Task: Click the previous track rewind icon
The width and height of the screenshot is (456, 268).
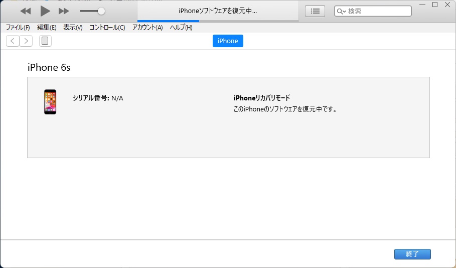Action: tap(25, 11)
